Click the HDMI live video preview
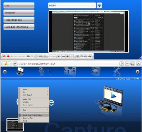Image resolution: width=142 pixels, height=132 pixels. tap(88, 32)
